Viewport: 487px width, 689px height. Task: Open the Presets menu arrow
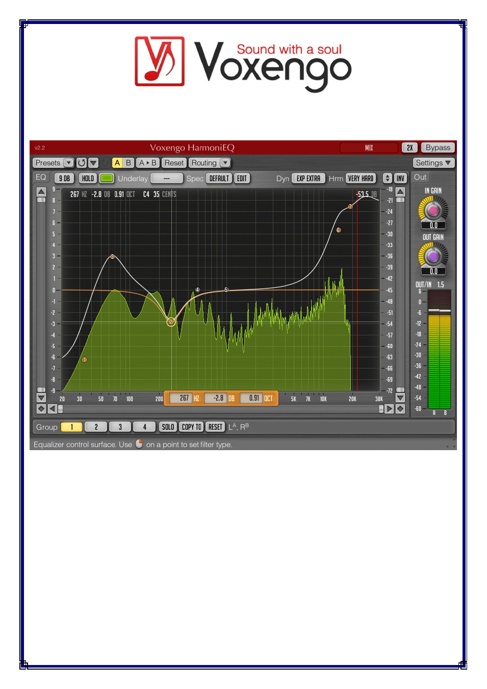tap(69, 163)
